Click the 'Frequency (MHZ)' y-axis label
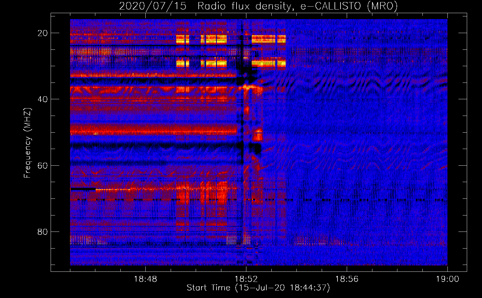Screen dimensions: 482x298 (27, 143)
